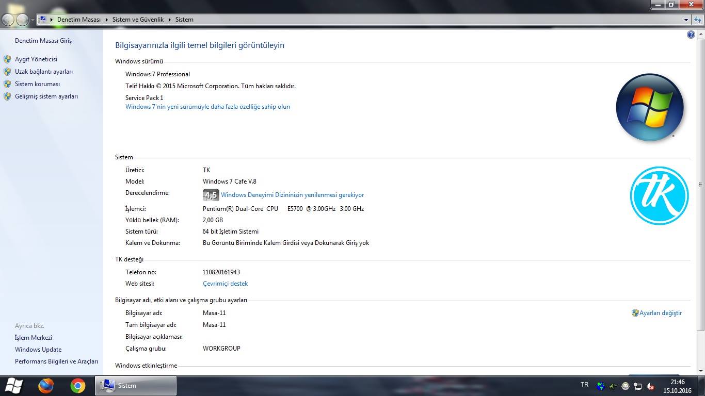The image size is (705, 396).
Task: Click Ayarları değiştir to change computer name
Action: coord(661,313)
